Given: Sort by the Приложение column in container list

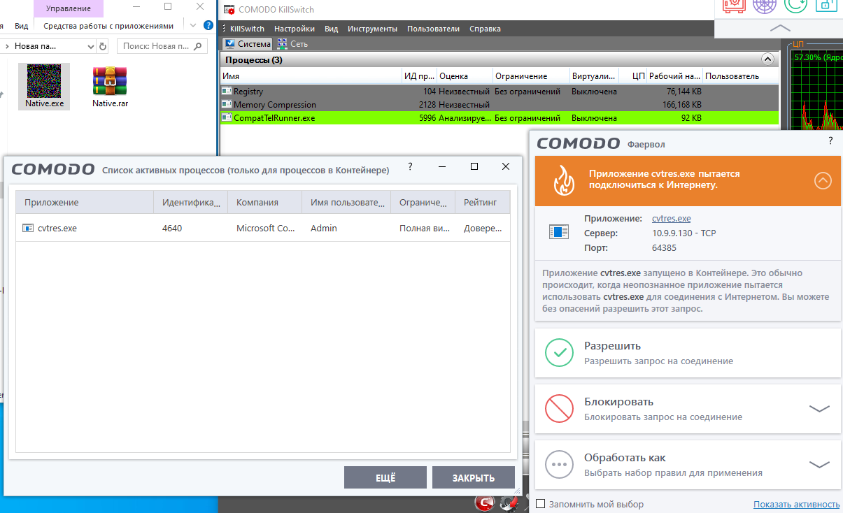Looking at the screenshot, I should [85, 202].
